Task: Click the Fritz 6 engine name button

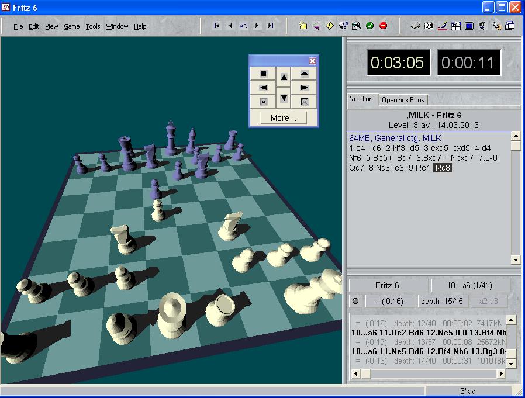Action: 388,286
